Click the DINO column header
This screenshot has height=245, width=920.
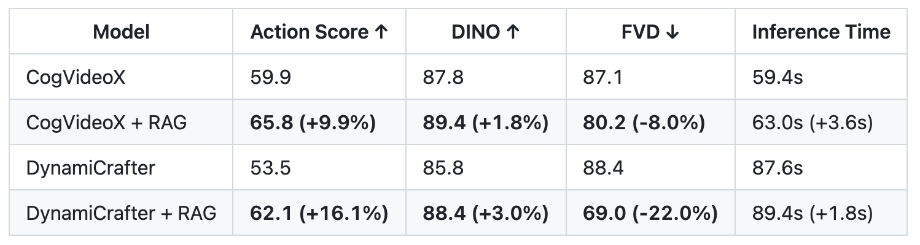coord(486,32)
